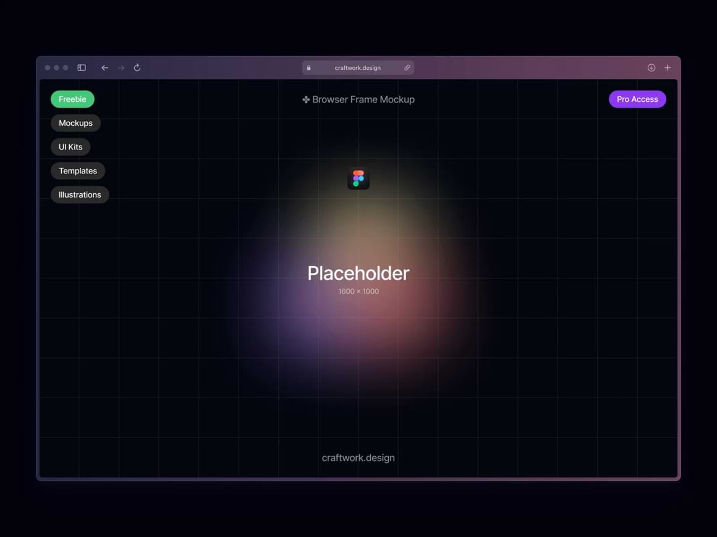Copy link using the chain icon
Screen dimensions: 717x537
click(x=407, y=68)
